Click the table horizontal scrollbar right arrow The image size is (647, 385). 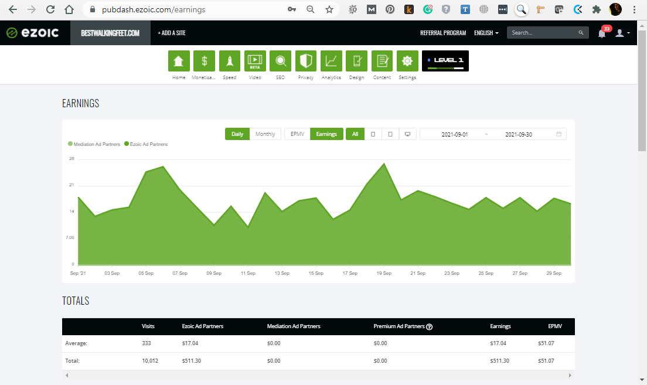coord(570,376)
